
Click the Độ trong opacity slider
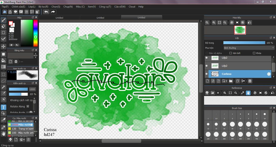point(244,43)
